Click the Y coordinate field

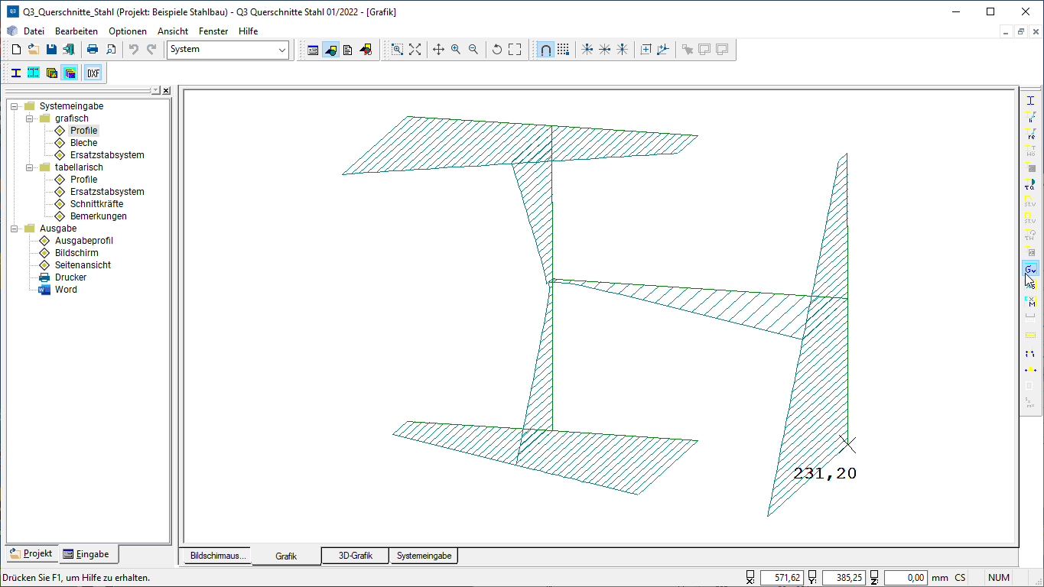(x=844, y=578)
